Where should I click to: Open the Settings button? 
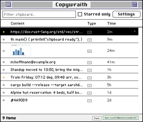click(x=126, y=14)
